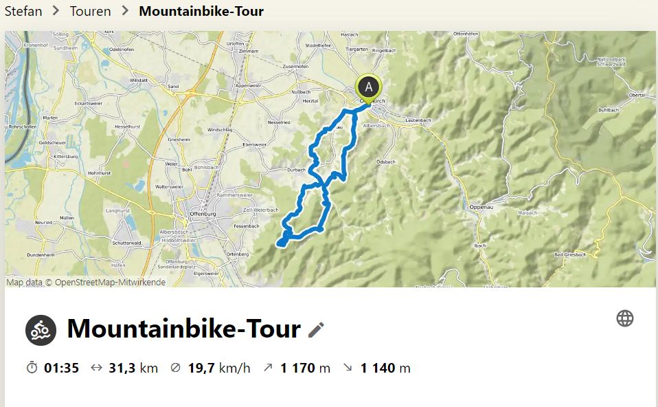
Task: Click Offenburg city label on the map
Action: [x=203, y=214]
